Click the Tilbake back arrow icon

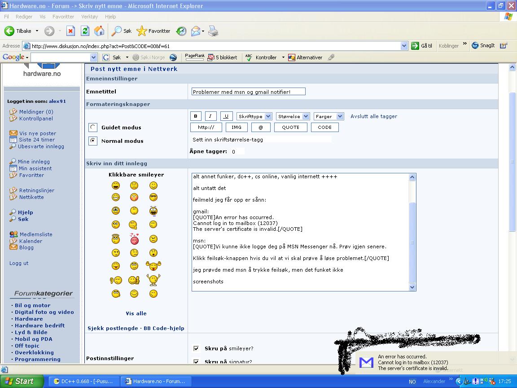click(9, 31)
